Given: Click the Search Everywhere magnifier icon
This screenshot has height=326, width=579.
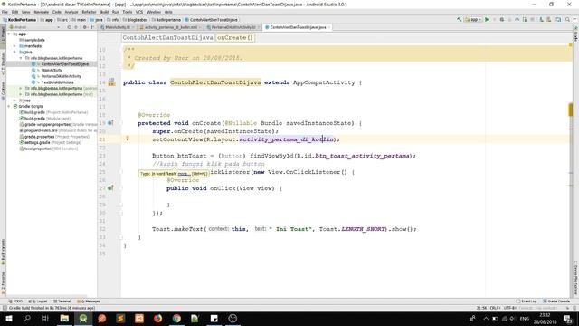Looking at the screenshot, I should pyautogui.click(x=567, y=20).
